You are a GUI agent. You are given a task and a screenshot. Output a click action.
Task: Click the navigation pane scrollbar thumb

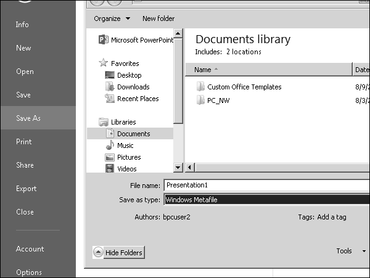pos(178,81)
